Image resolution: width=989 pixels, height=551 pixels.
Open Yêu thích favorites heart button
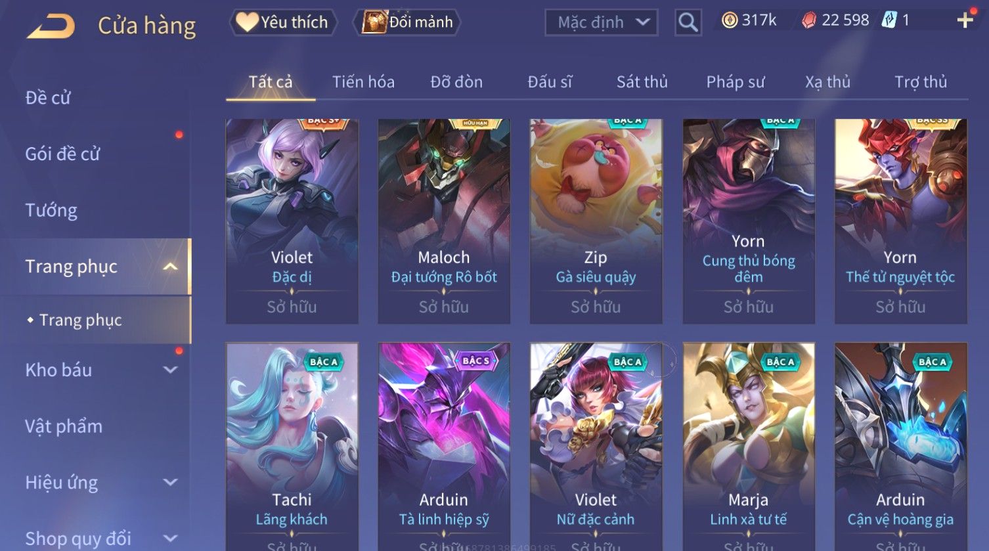(283, 22)
